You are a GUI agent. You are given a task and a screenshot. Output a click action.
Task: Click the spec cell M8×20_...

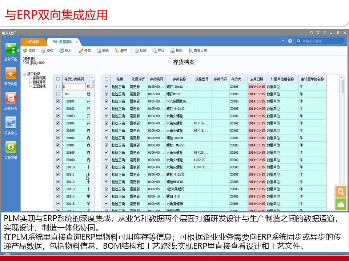201,153
